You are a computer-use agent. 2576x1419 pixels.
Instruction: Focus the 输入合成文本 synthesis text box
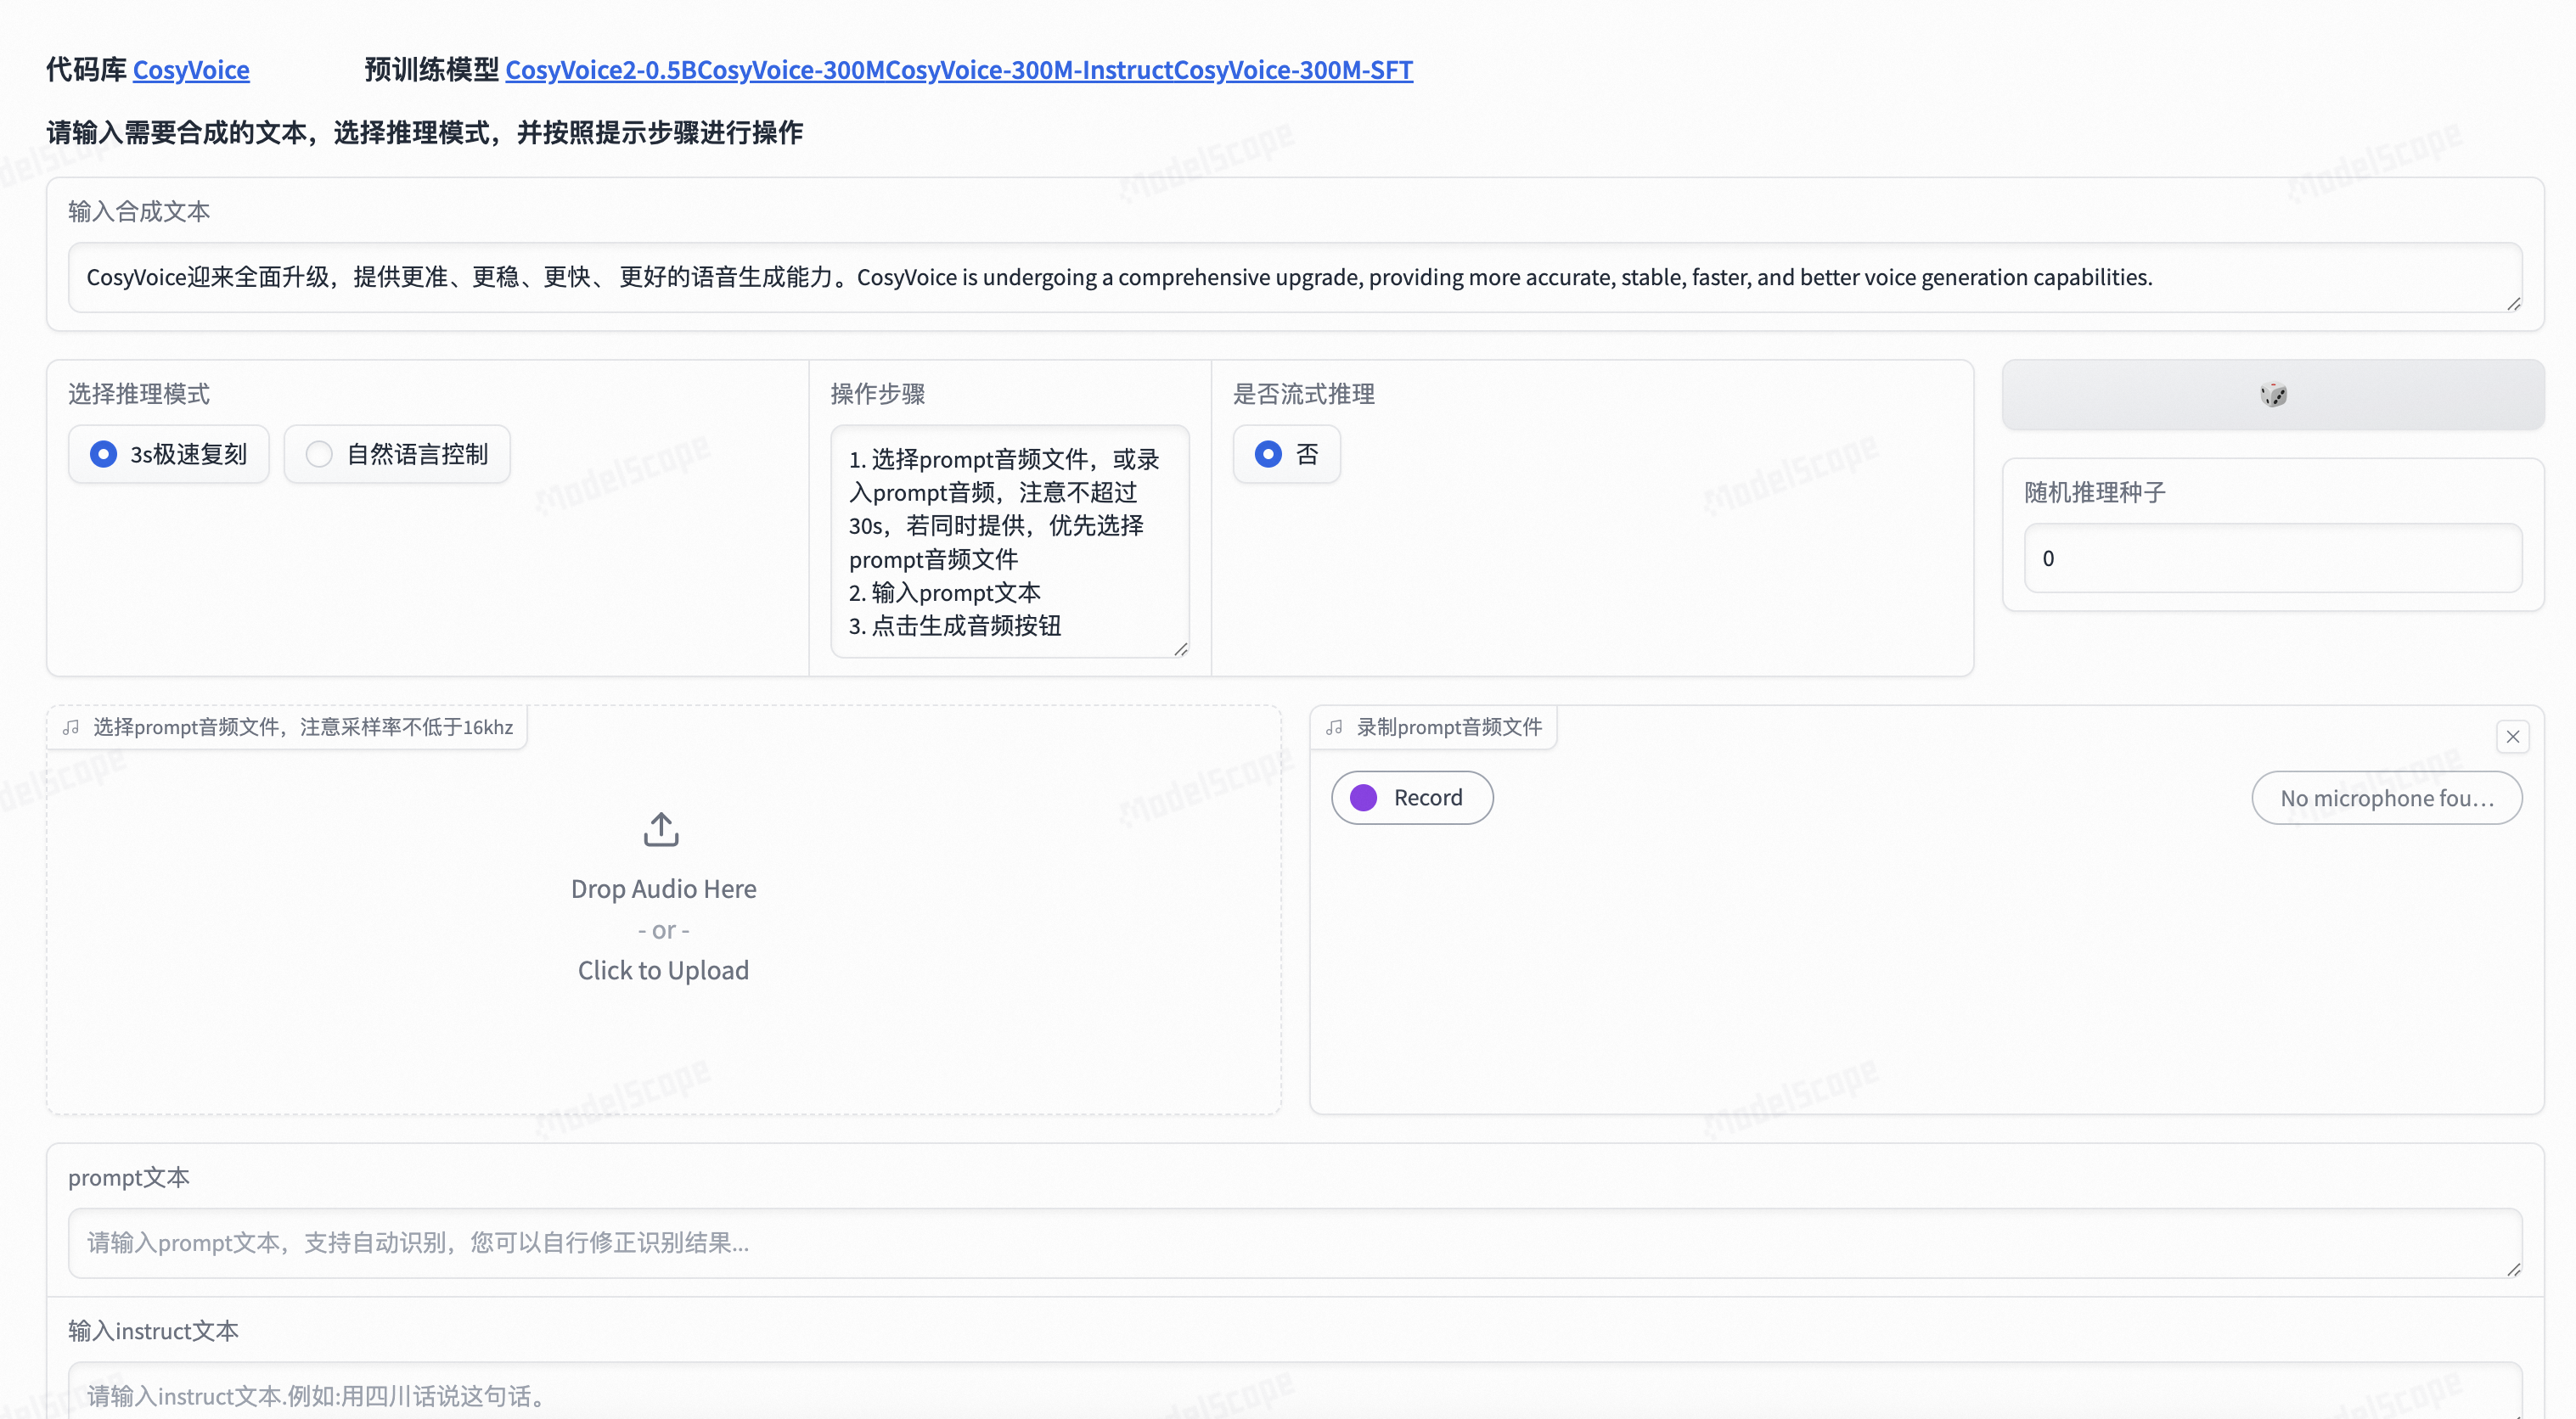(1295, 278)
